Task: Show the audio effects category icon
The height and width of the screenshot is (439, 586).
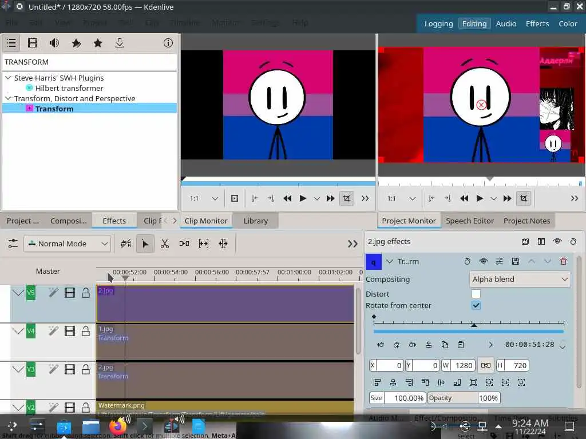Action: pyautogui.click(x=54, y=43)
